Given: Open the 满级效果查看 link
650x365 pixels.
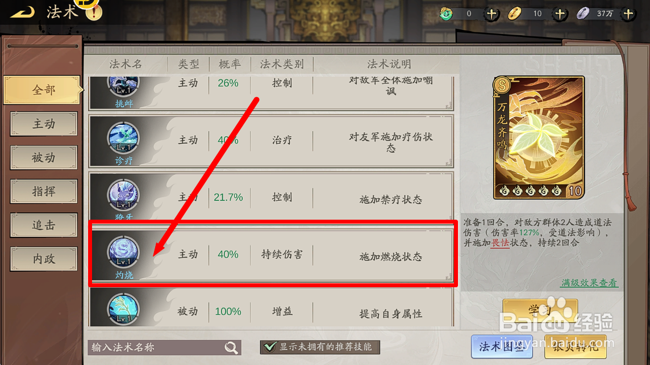Looking at the screenshot, I should coord(589,283).
